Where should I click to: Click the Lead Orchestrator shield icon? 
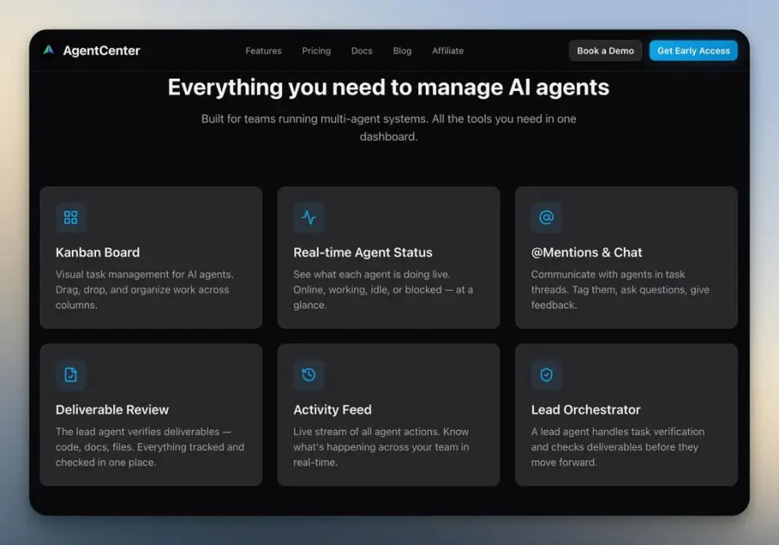coord(546,375)
